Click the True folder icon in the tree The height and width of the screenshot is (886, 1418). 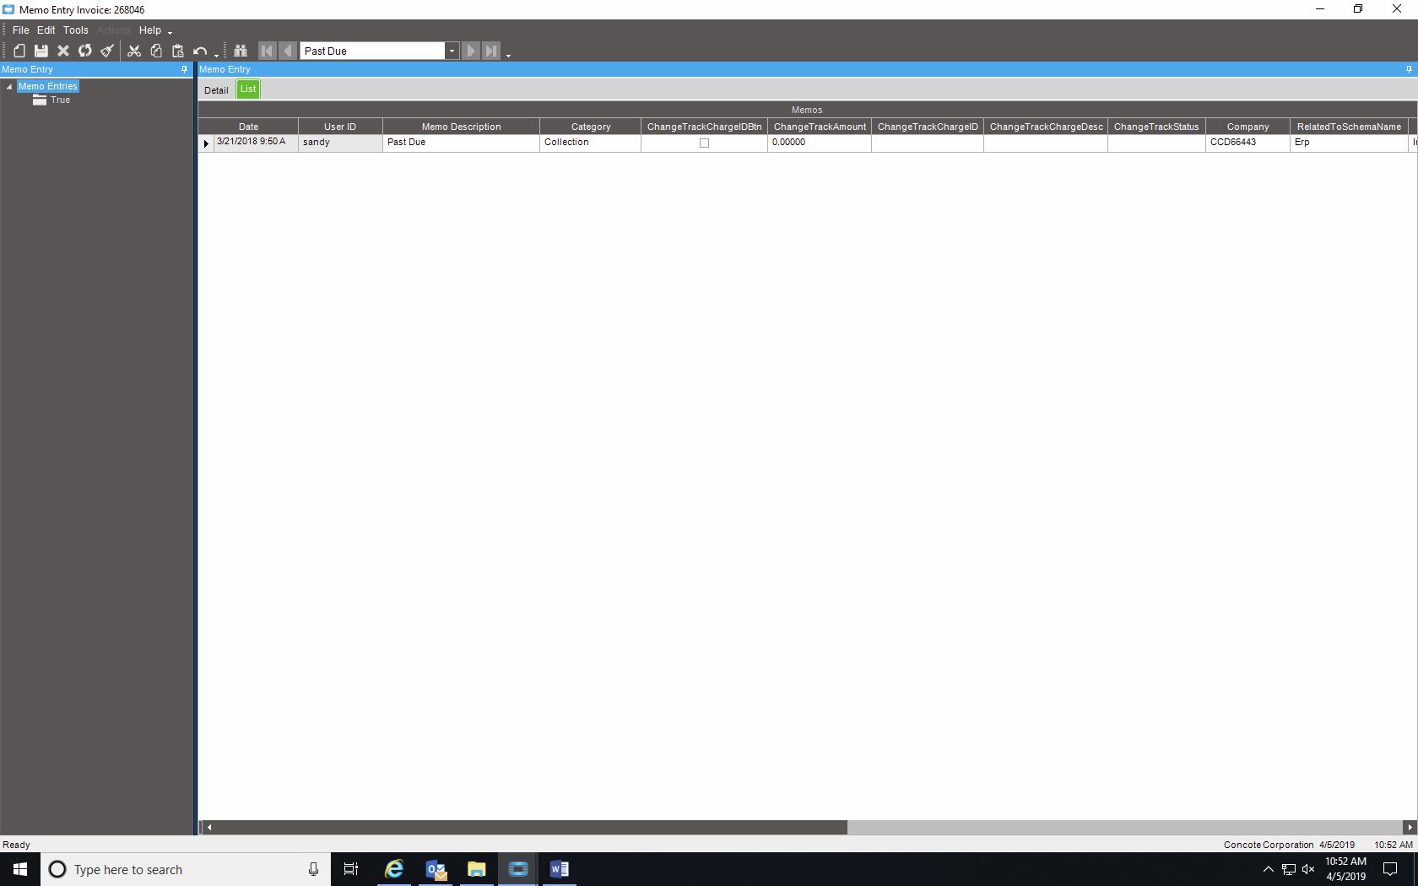(x=40, y=100)
